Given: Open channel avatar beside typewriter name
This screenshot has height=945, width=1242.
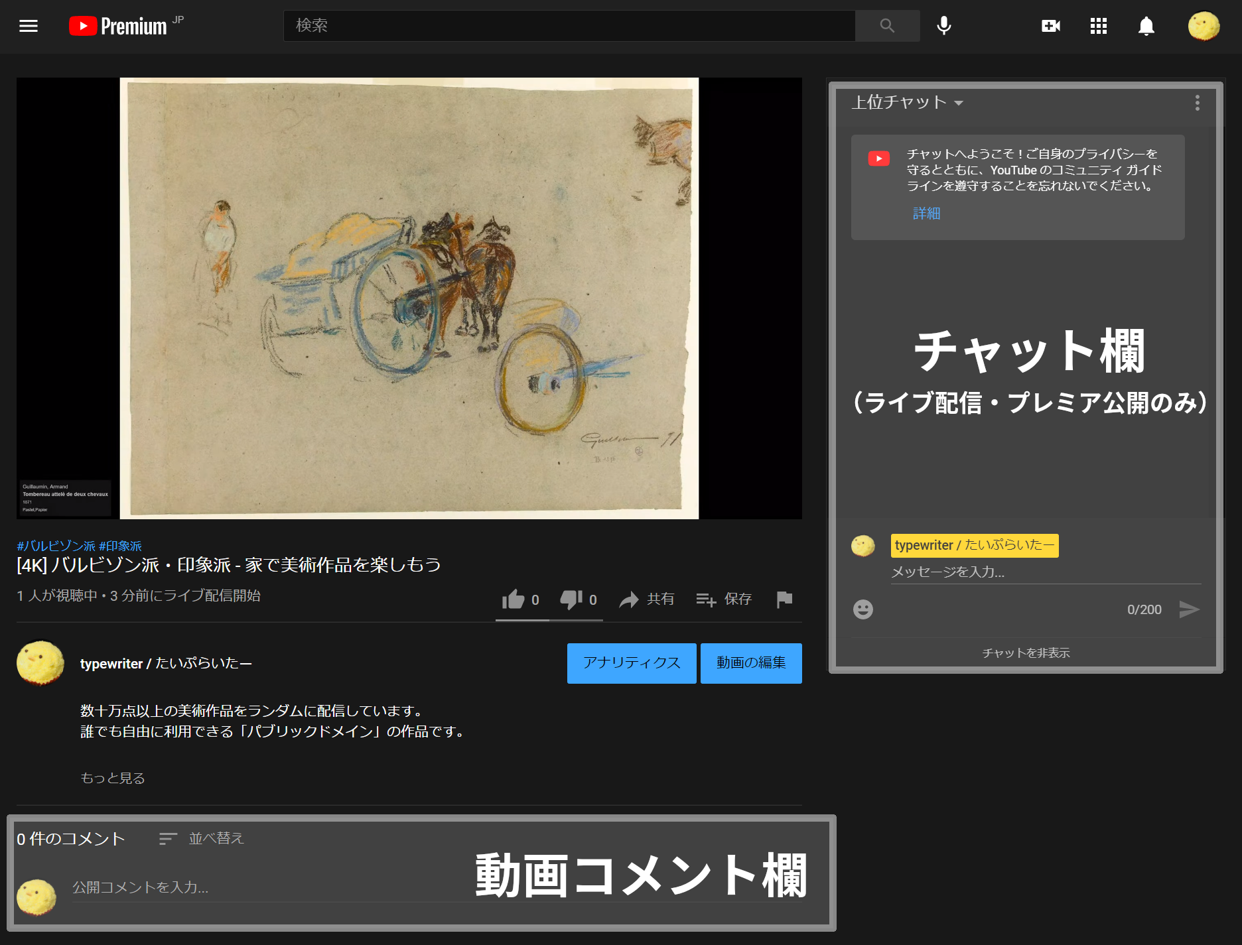Looking at the screenshot, I should pyautogui.click(x=40, y=662).
